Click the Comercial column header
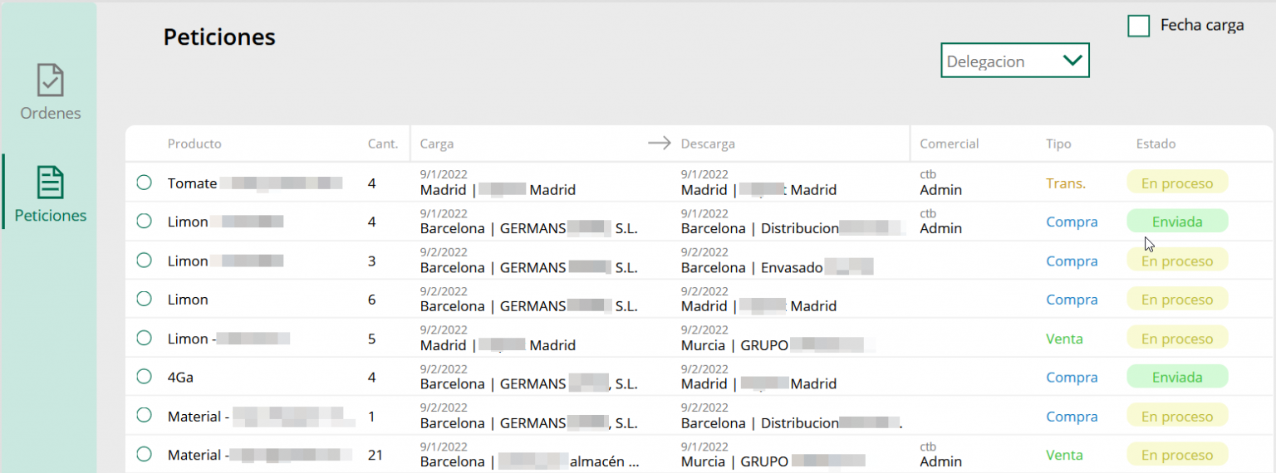Viewport: 1276px width, 473px height. pos(949,144)
